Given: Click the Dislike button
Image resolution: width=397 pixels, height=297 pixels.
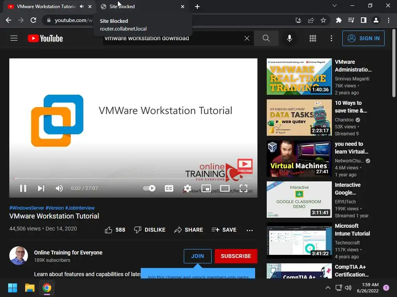Looking at the screenshot, I should [150, 230].
